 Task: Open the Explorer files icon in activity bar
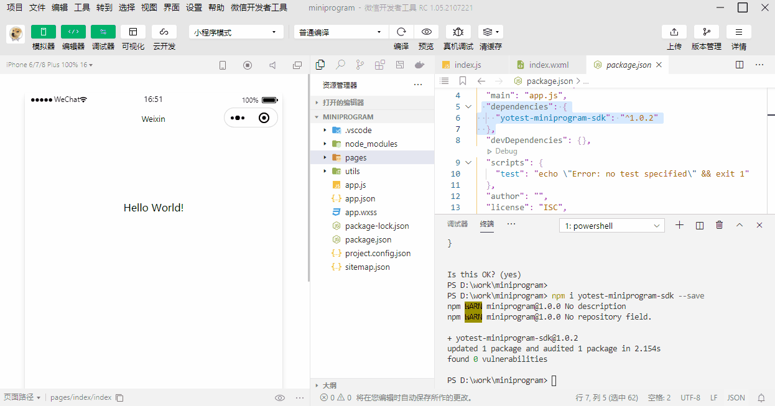click(x=320, y=65)
